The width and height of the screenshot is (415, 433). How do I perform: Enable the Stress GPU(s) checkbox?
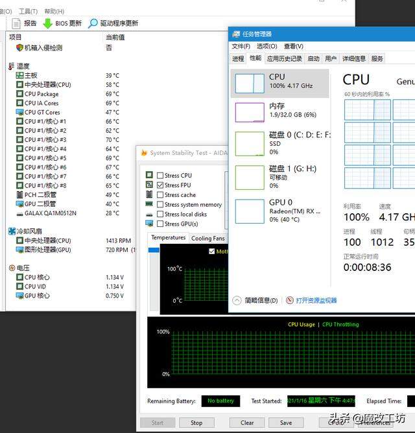click(160, 224)
